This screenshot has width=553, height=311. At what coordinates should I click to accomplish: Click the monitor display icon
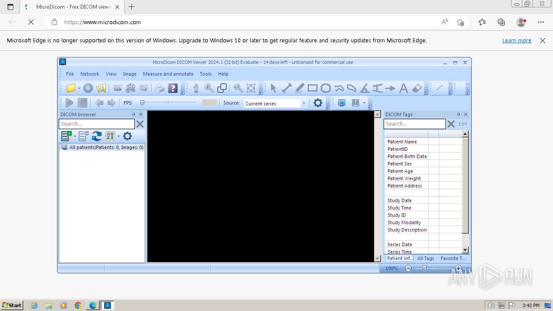click(x=342, y=103)
